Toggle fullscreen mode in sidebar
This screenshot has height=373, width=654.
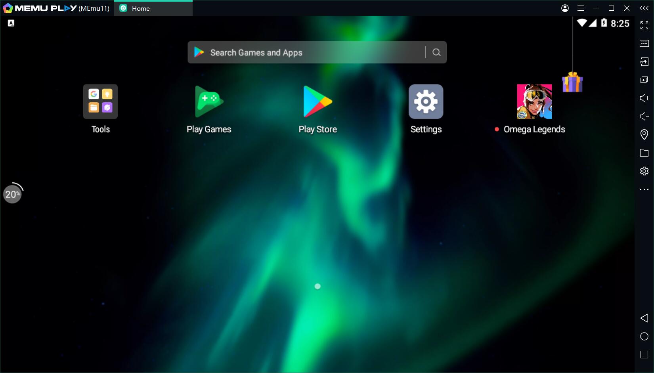[644, 25]
